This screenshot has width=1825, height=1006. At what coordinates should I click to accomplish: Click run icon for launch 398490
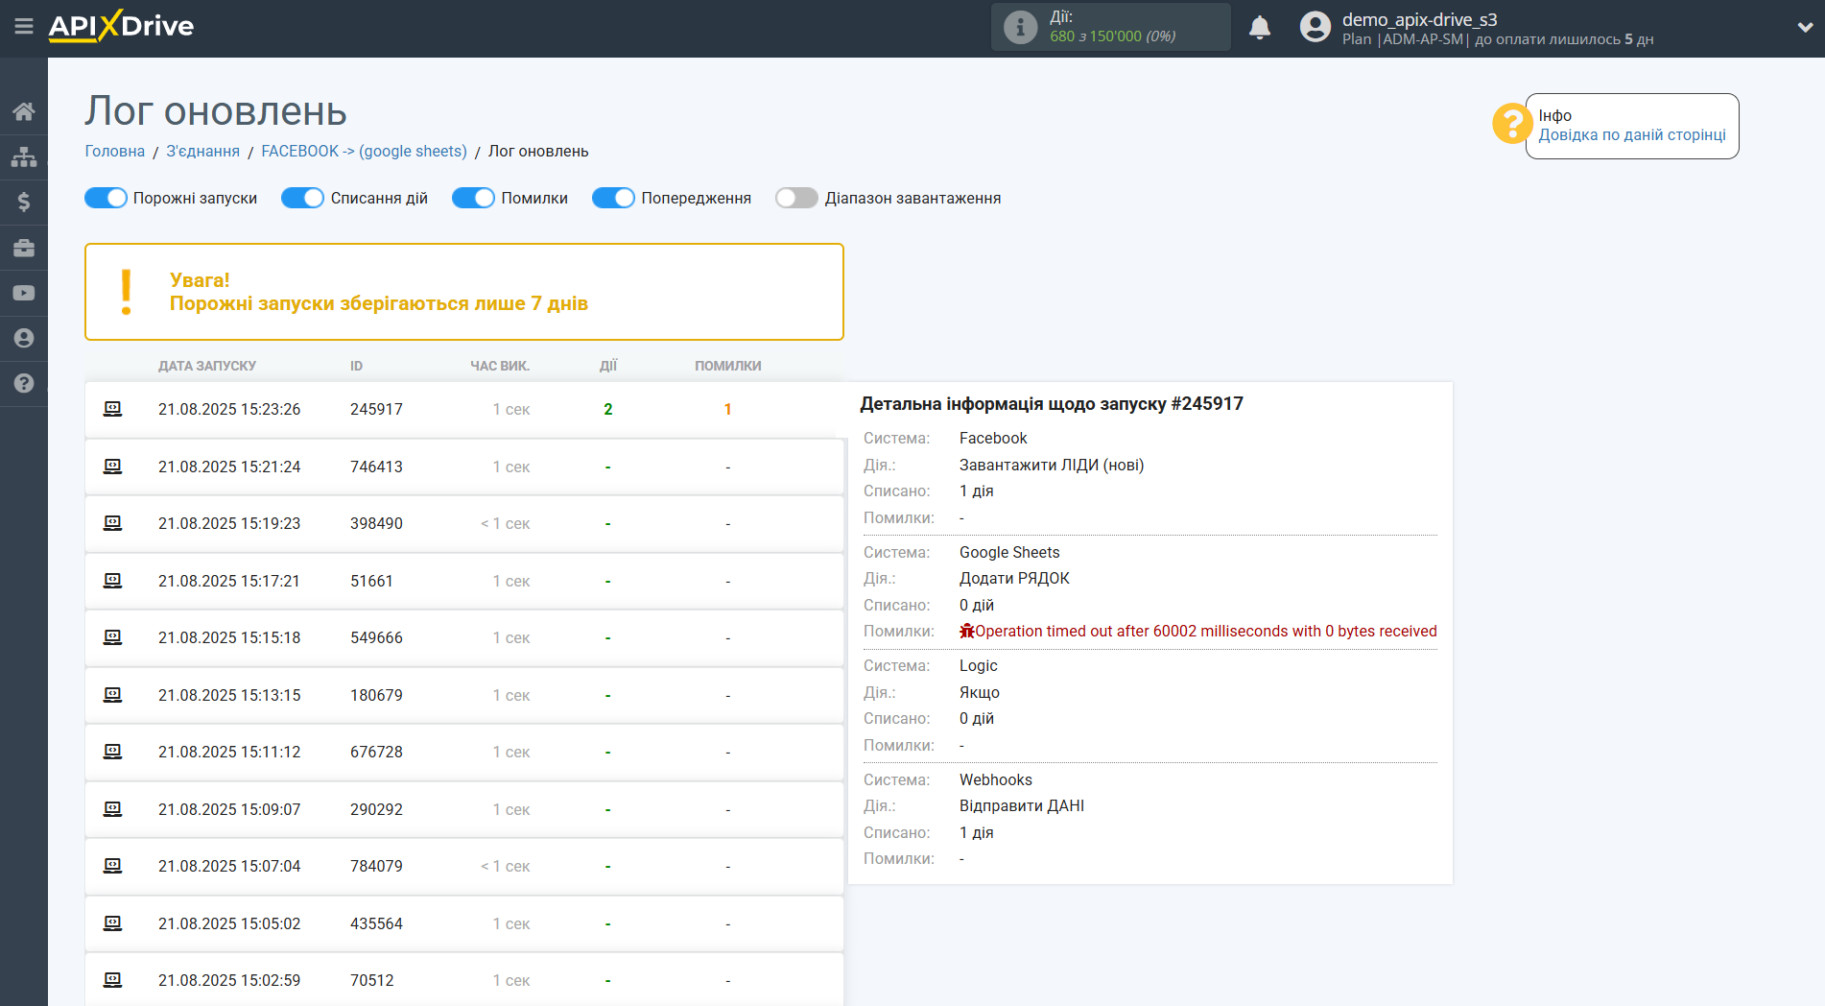click(112, 523)
